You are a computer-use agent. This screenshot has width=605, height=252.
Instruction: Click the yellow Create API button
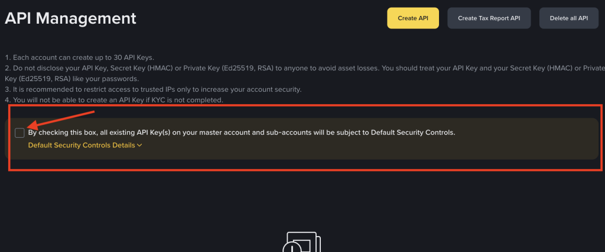coord(413,18)
